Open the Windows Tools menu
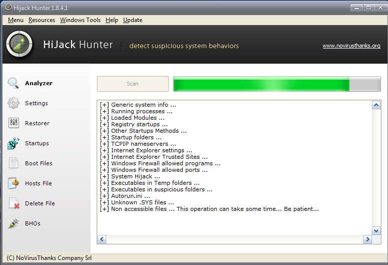 (80, 20)
